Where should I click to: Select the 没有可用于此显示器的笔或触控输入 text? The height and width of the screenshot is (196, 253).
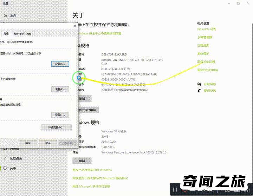click(125, 90)
